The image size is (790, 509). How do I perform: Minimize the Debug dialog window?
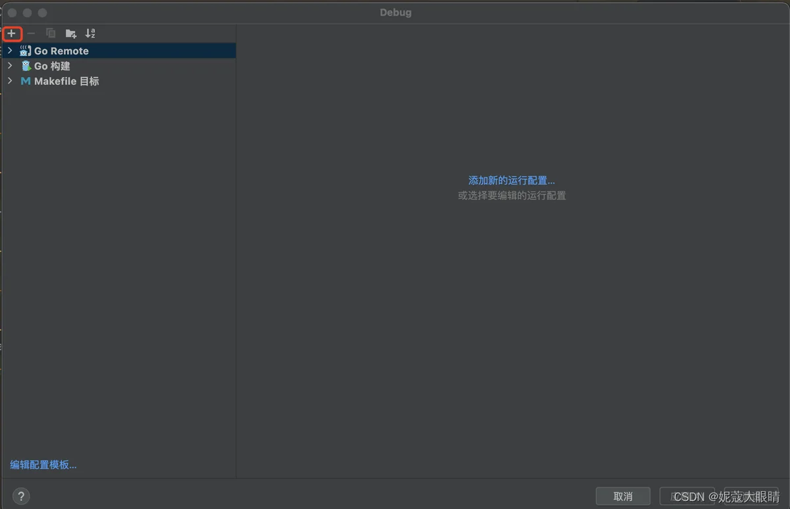tap(27, 12)
